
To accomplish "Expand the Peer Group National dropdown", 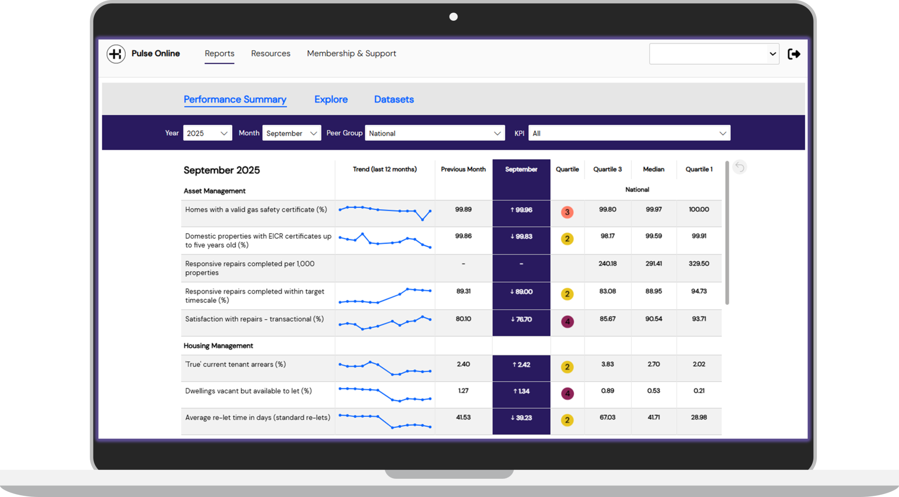I will pos(434,133).
